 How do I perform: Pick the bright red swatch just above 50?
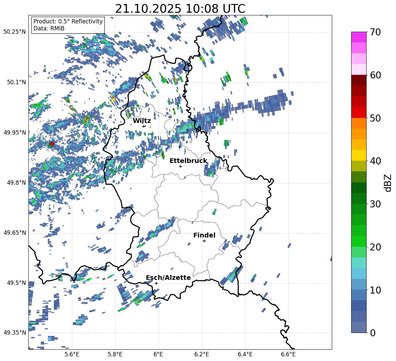359,113
